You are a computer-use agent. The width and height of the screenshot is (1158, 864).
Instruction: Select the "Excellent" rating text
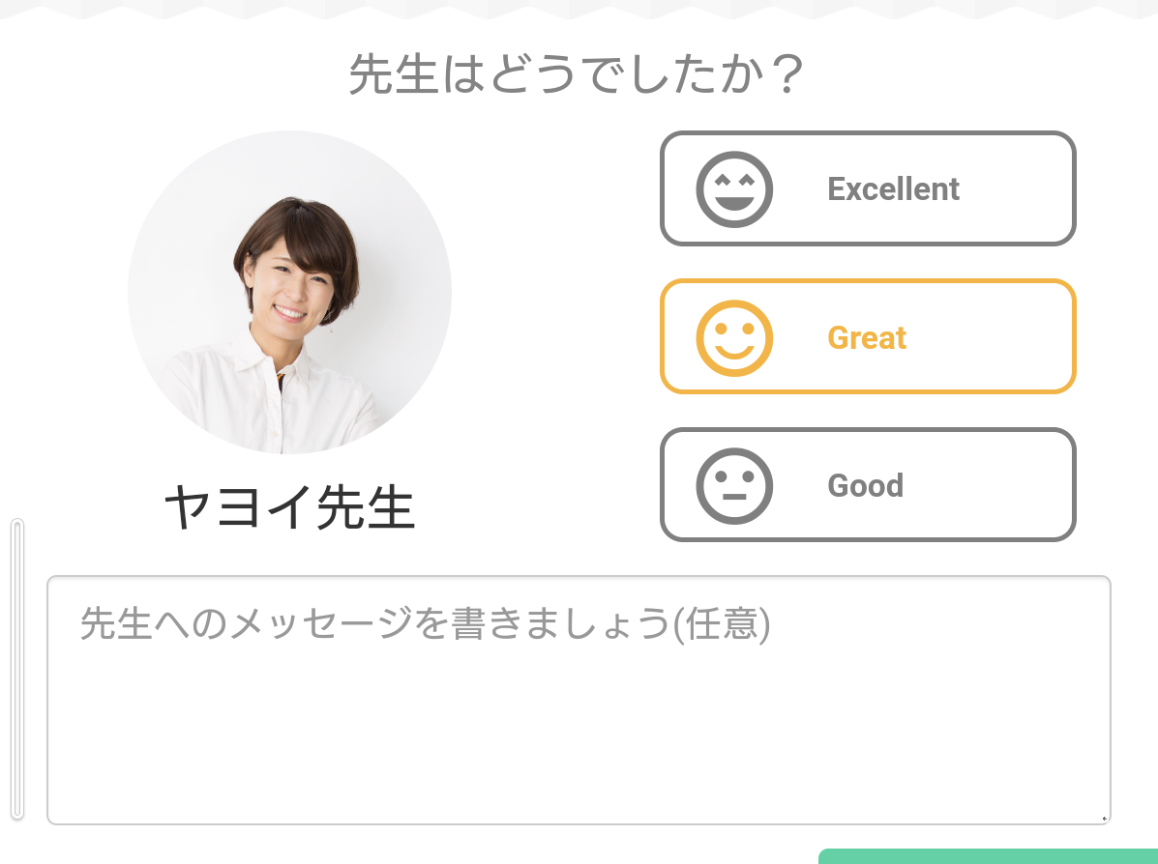[893, 189]
